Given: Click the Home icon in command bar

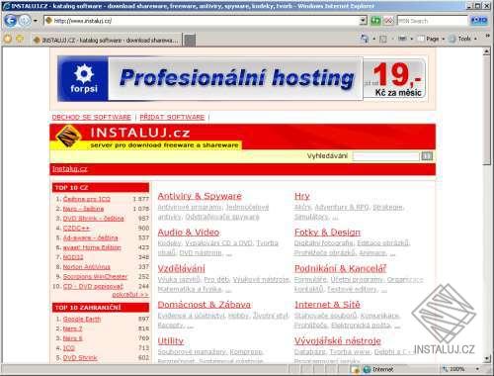Looking at the screenshot, I should pyautogui.click(x=365, y=39).
